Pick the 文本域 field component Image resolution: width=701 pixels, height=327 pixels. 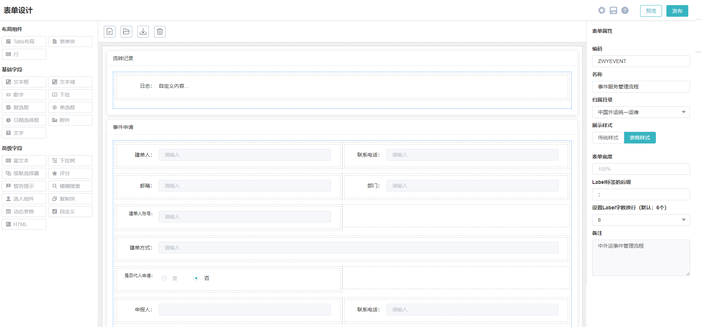point(70,82)
